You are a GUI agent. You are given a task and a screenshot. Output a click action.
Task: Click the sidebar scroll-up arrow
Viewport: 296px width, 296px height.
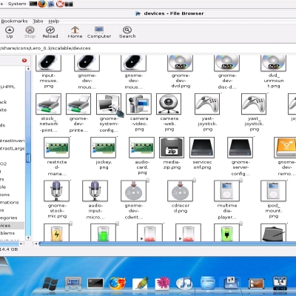28,69
